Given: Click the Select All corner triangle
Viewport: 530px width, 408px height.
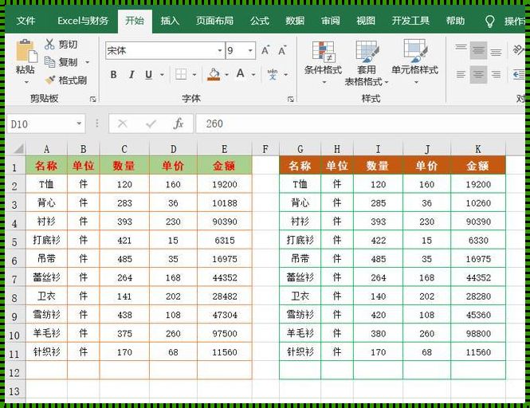Looking at the screenshot, I should coord(18,148).
